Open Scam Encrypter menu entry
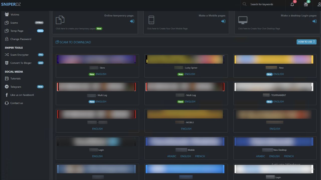321x180 pixels. point(20,55)
